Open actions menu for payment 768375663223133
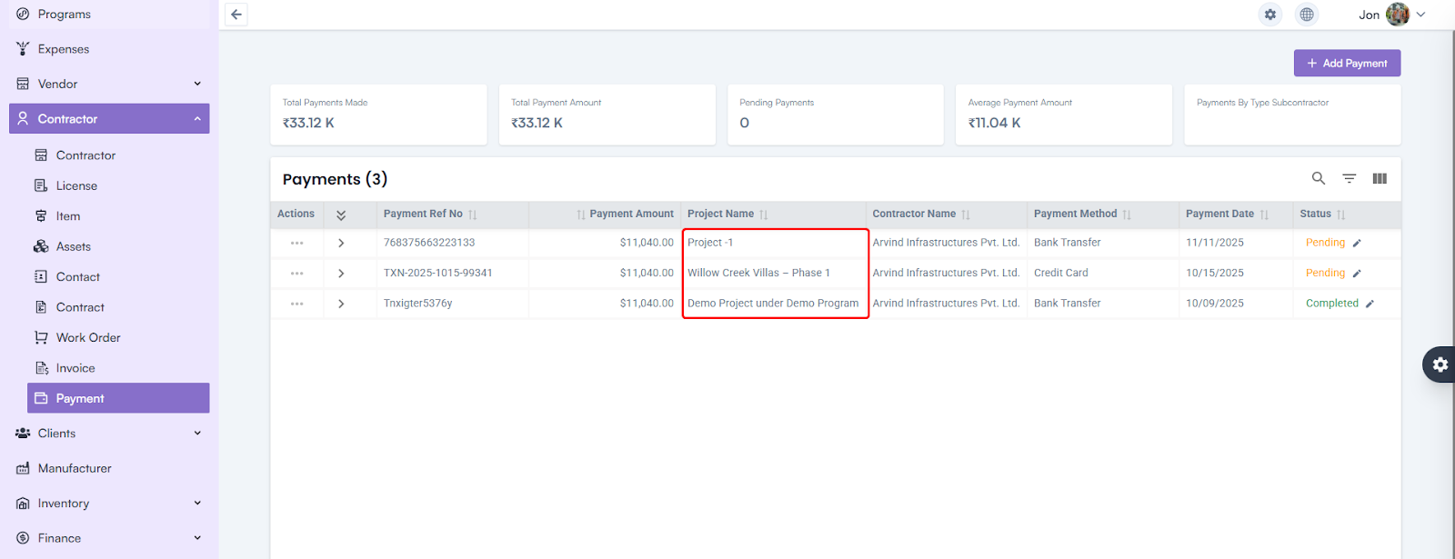Viewport: 1455px width, 559px height. 296,243
